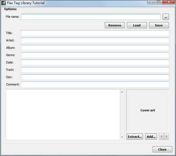Click the Flac Tag Library app icon

pyautogui.click(x=4, y=3)
